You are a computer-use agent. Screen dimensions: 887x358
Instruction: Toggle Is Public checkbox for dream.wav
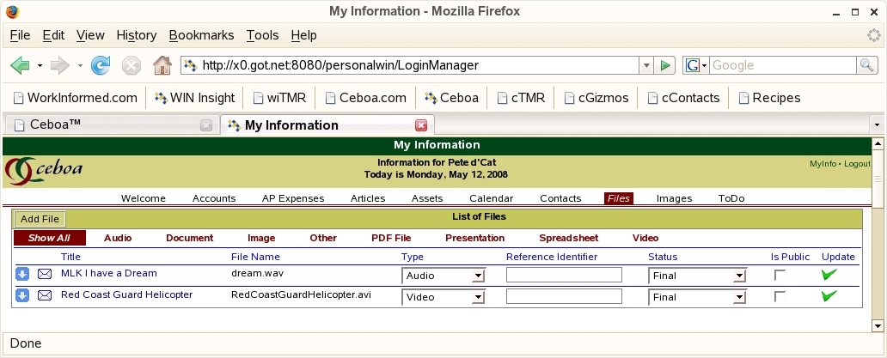(x=780, y=276)
